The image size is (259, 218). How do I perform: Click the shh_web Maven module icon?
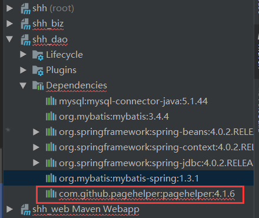point(26,210)
